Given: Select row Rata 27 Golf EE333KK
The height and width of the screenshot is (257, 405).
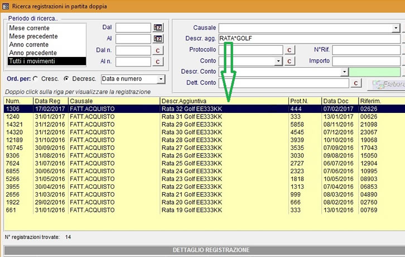Looking at the screenshot, I should point(205,147).
